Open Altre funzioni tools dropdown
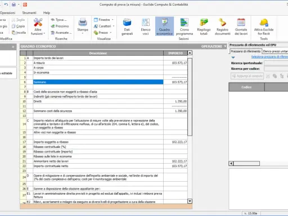Image resolution: width=288 pixels, height=216 pixels. pos(38,26)
